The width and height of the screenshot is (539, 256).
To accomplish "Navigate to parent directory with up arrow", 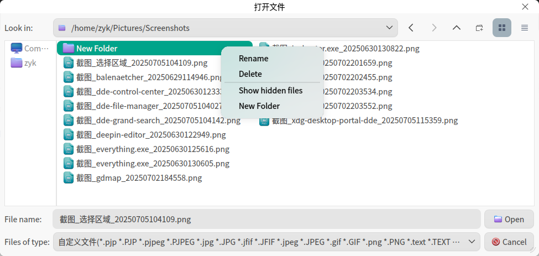I will [457, 28].
